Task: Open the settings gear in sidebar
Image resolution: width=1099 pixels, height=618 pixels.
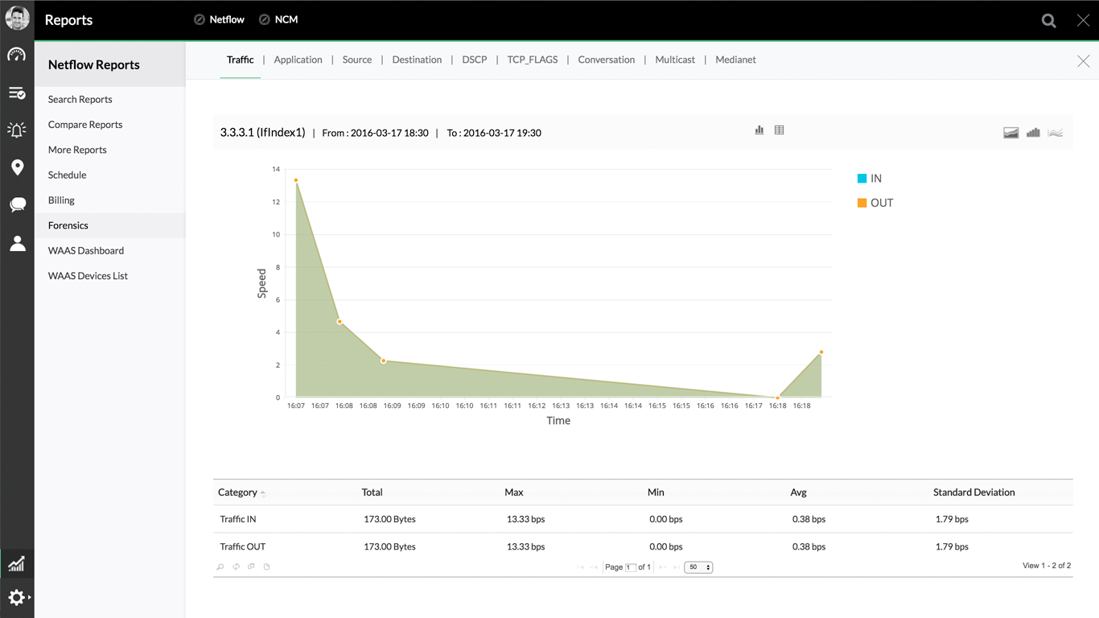Action: (15, 598)
